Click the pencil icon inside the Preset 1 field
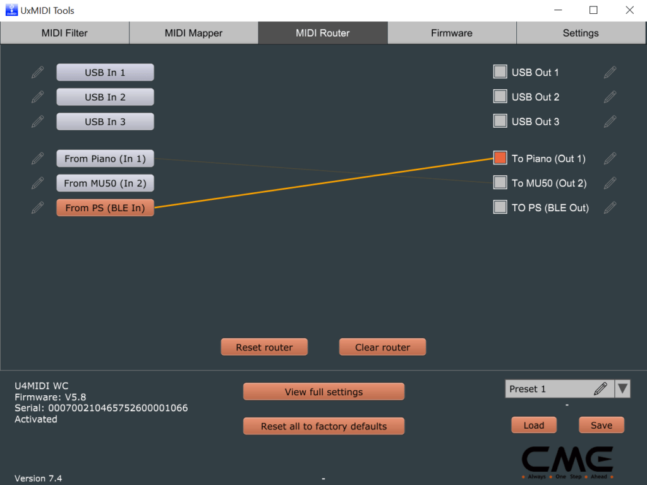 point(601,388)
